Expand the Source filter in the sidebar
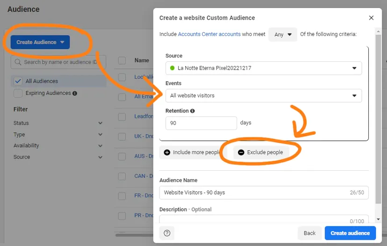Image resolution: width=387 pixels, height=246 pixels. tap(58, 157)
